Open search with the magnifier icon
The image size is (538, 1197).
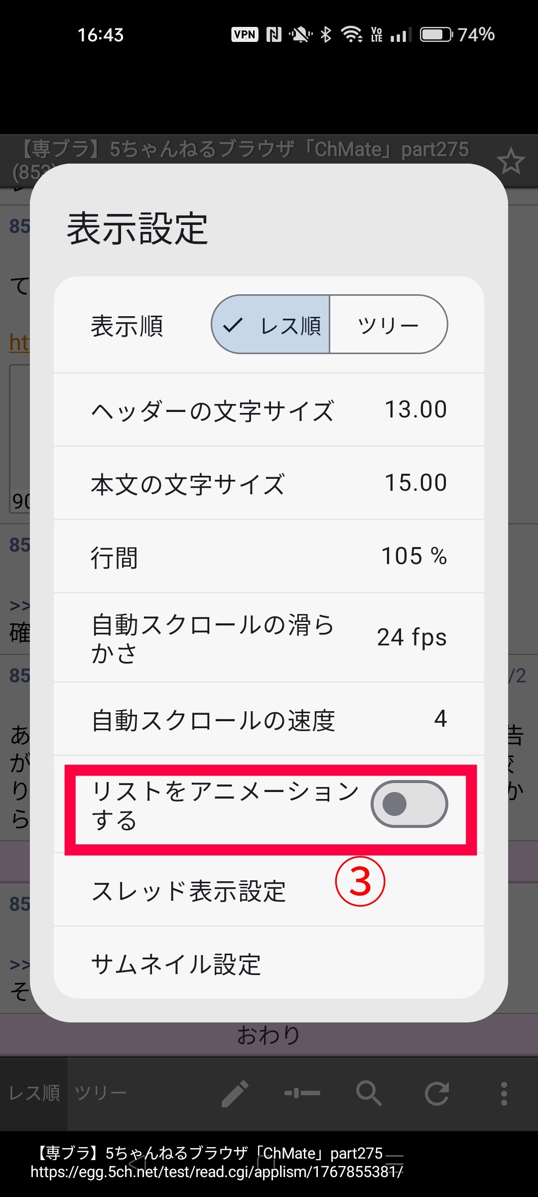point(369,1093)
